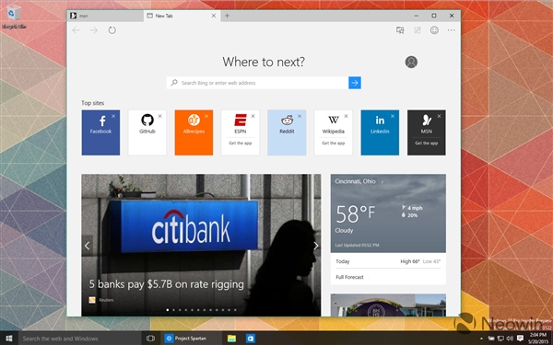The width and height of the screenshot is (553, 345).
Task: Remove Facebook tile with its X
Action: coord(113,116)
